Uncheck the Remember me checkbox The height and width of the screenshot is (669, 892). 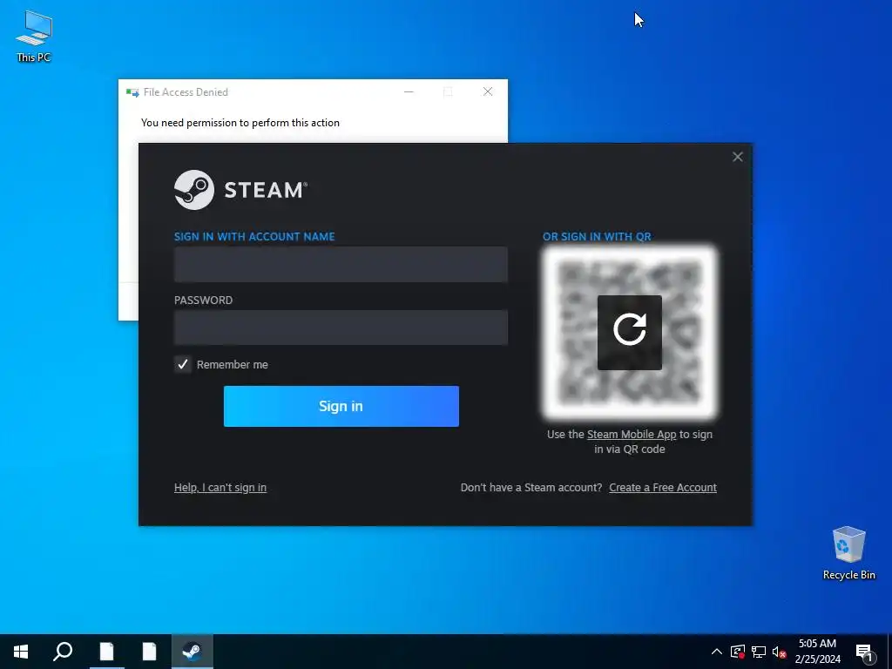[x=183, y=364]
